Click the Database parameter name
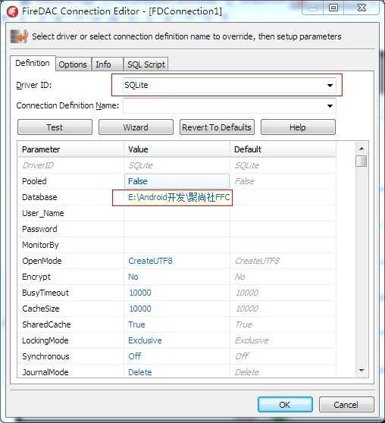The image size is (385, 423). pos(39,197)
